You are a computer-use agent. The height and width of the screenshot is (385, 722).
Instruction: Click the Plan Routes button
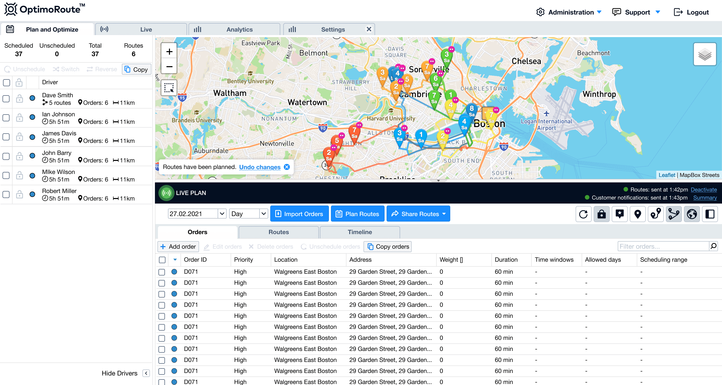358,214
